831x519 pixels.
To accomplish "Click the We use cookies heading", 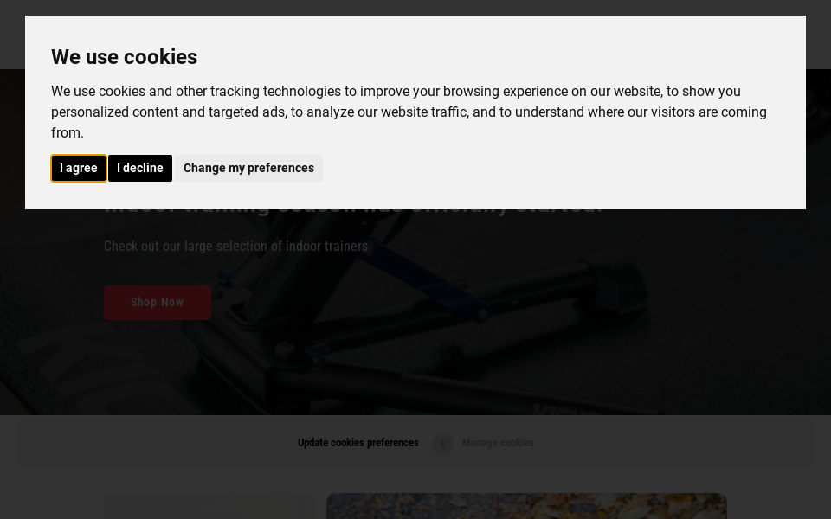I will (x=124, y=57).
